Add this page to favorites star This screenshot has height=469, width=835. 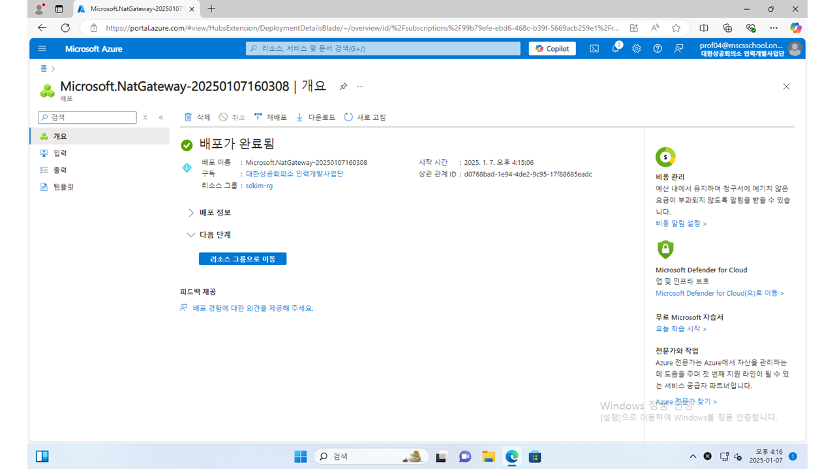[676, 28]
